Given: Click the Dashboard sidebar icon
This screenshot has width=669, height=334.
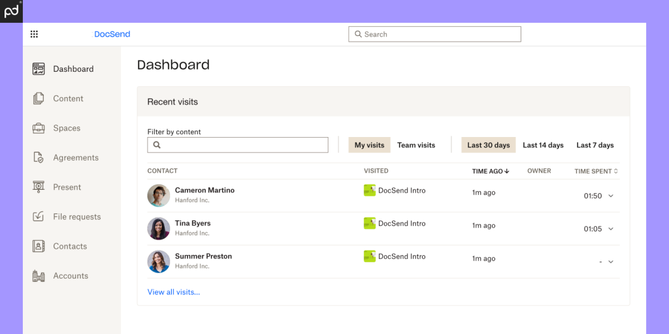Looking at the screenshot, I should click(x=39, y=69).
